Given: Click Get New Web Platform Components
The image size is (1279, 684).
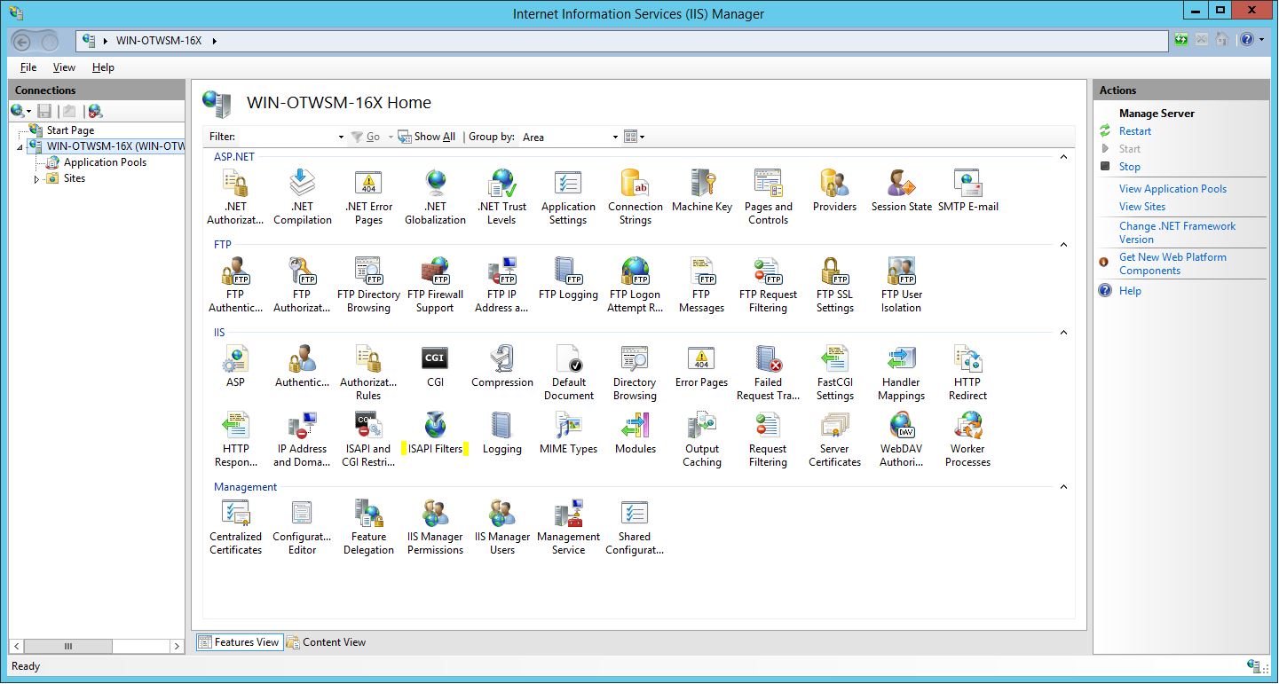Looking at the screenshot, I should pos(1172,263).
